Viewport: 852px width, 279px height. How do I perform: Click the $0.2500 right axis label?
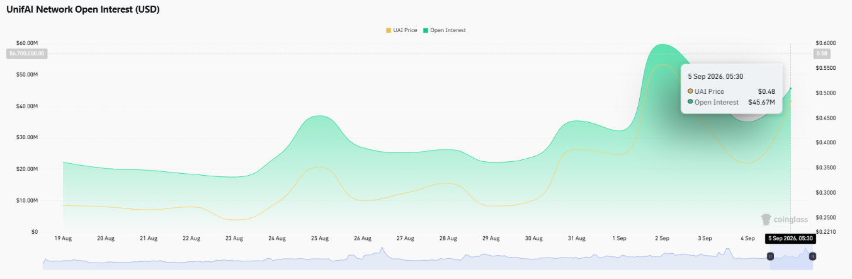click(x=826, y=217)
